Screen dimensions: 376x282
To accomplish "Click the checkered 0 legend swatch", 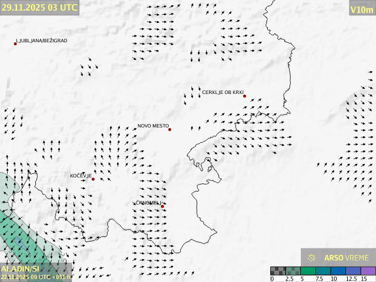I will coord(278,271).
